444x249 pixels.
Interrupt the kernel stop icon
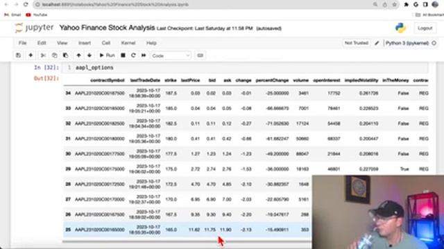click(x=123, y=55)
